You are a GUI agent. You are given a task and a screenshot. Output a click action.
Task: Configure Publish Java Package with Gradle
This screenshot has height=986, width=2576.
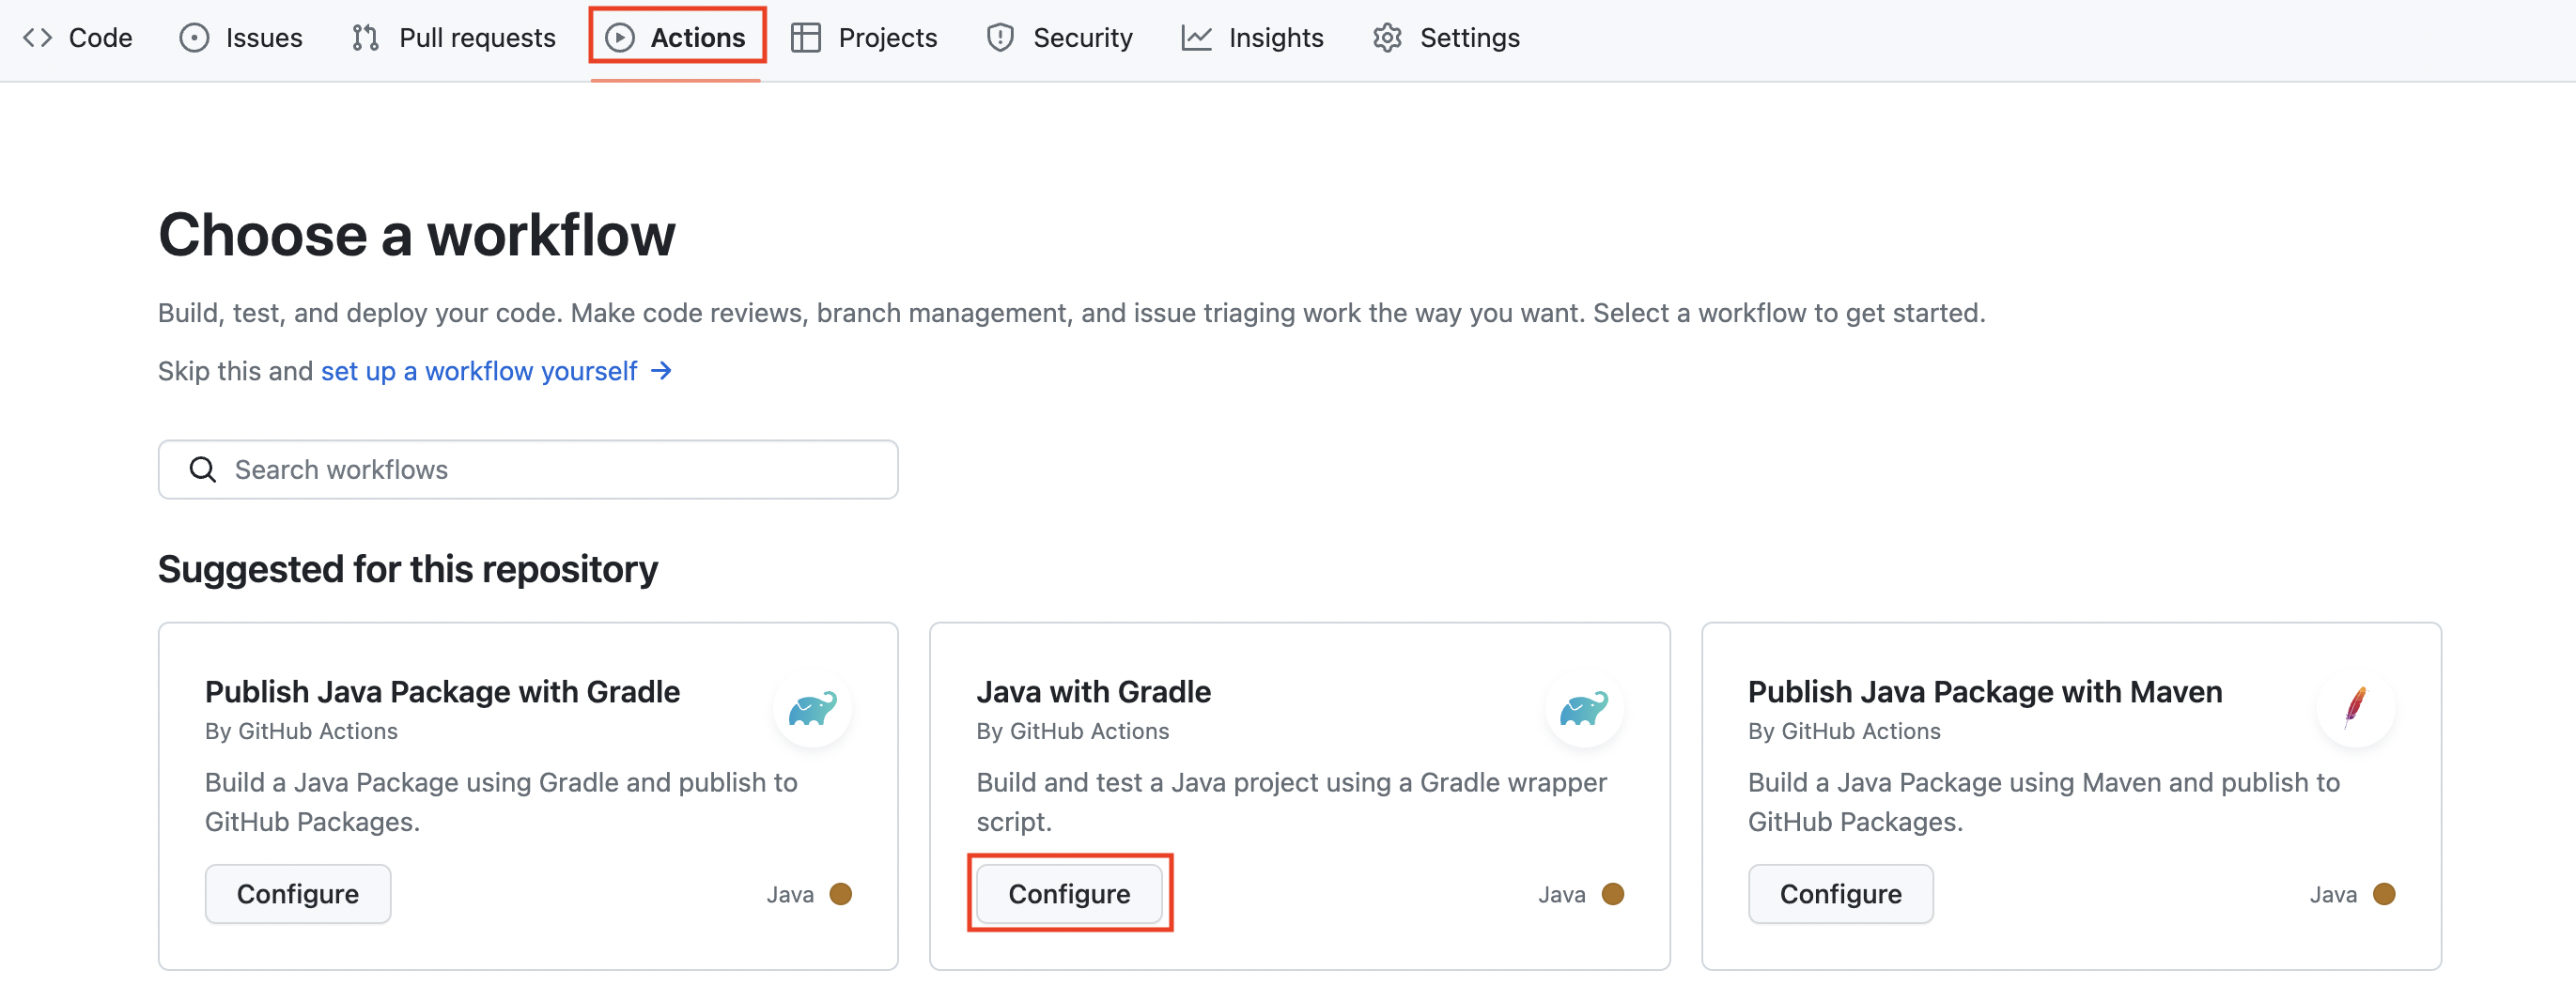coord(298,893)
